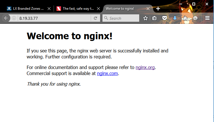The height and width of the screenshot is (122, 214).
Task: Save page to Pocket via Pocket icon
Action: tap(165, 18)
